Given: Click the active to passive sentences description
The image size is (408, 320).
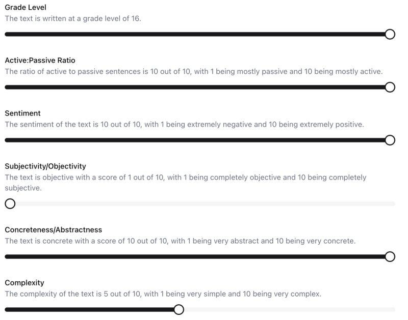Looking at the screenshot, I should click(x=193, y=71).
